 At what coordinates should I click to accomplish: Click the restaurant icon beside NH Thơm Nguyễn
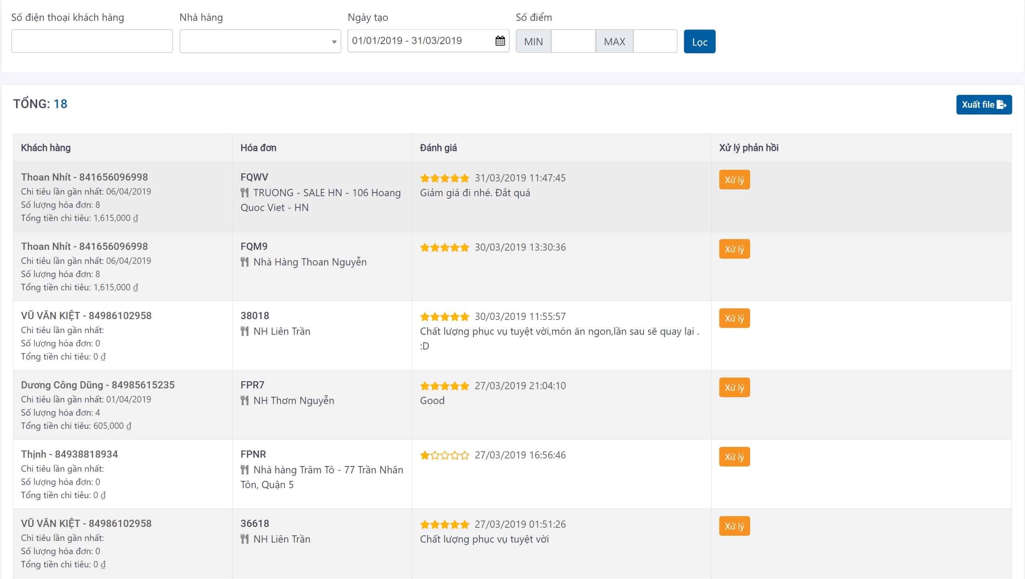(x=244, y=401)
